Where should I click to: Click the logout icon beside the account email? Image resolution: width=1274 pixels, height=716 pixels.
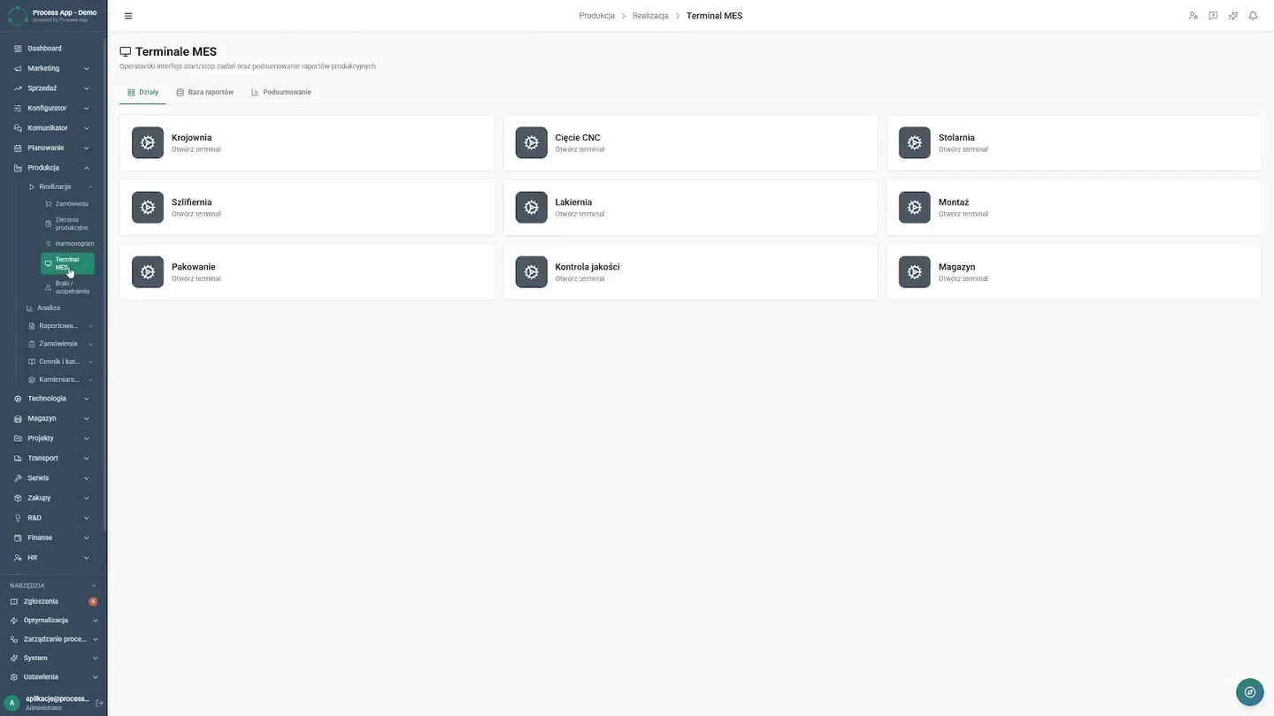(99, 703)
